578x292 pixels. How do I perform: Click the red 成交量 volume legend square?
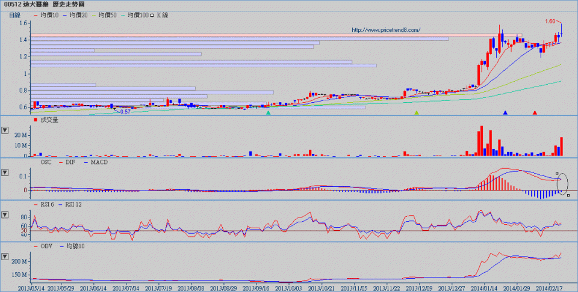tap(36, 120)
